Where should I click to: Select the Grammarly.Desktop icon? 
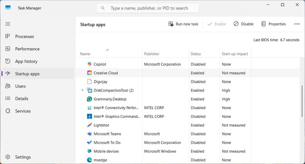coord(89,99)
